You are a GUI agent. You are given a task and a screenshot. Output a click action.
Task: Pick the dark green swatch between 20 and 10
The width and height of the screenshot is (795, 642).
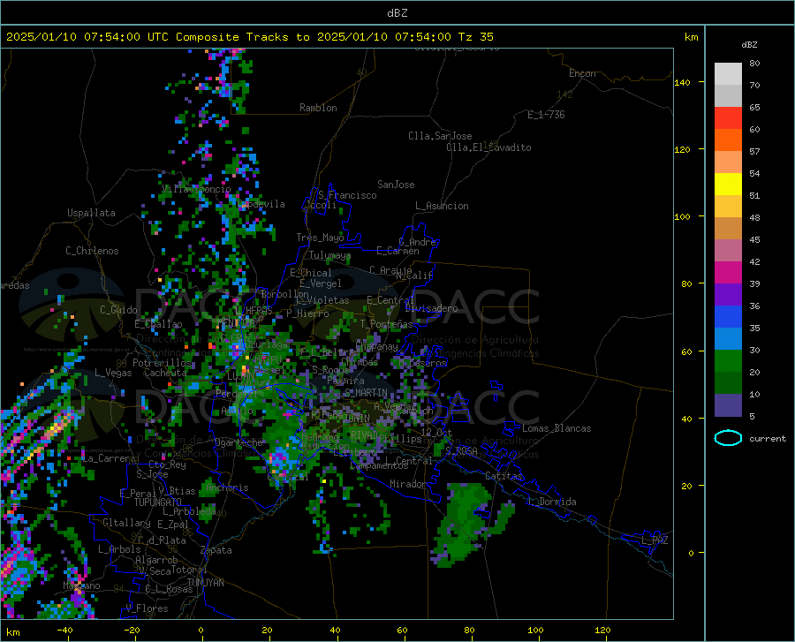[x=728, y=383]
